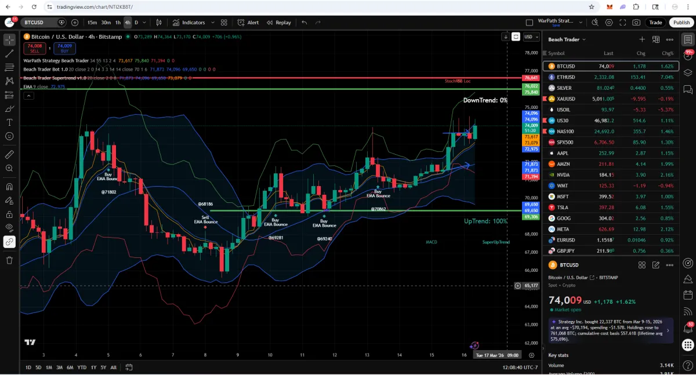
Task: Expand the Indicators favorites dropdown arrow
Action: (x=212, y=23)
